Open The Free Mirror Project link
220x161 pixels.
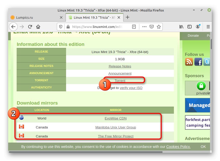pos(116,136)
